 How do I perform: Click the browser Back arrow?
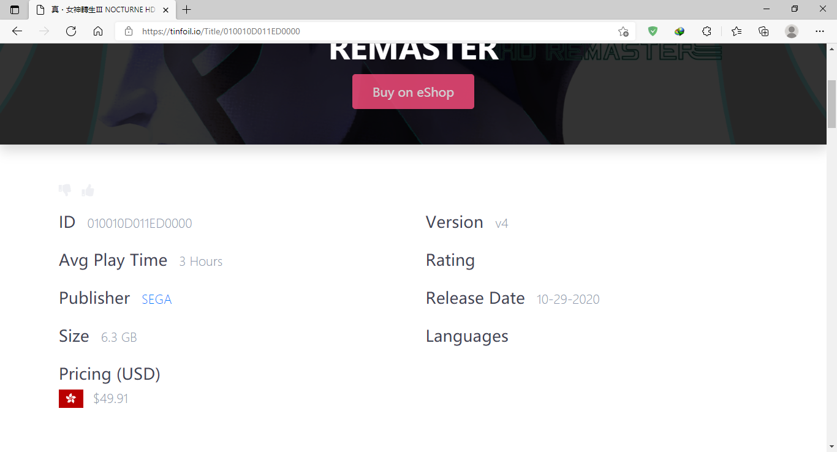click(x=17, y=31)
